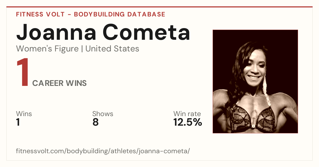Screen dimensions: 319x167
Task: Click the Shows value of 8
Action: (x=95, y=122)
